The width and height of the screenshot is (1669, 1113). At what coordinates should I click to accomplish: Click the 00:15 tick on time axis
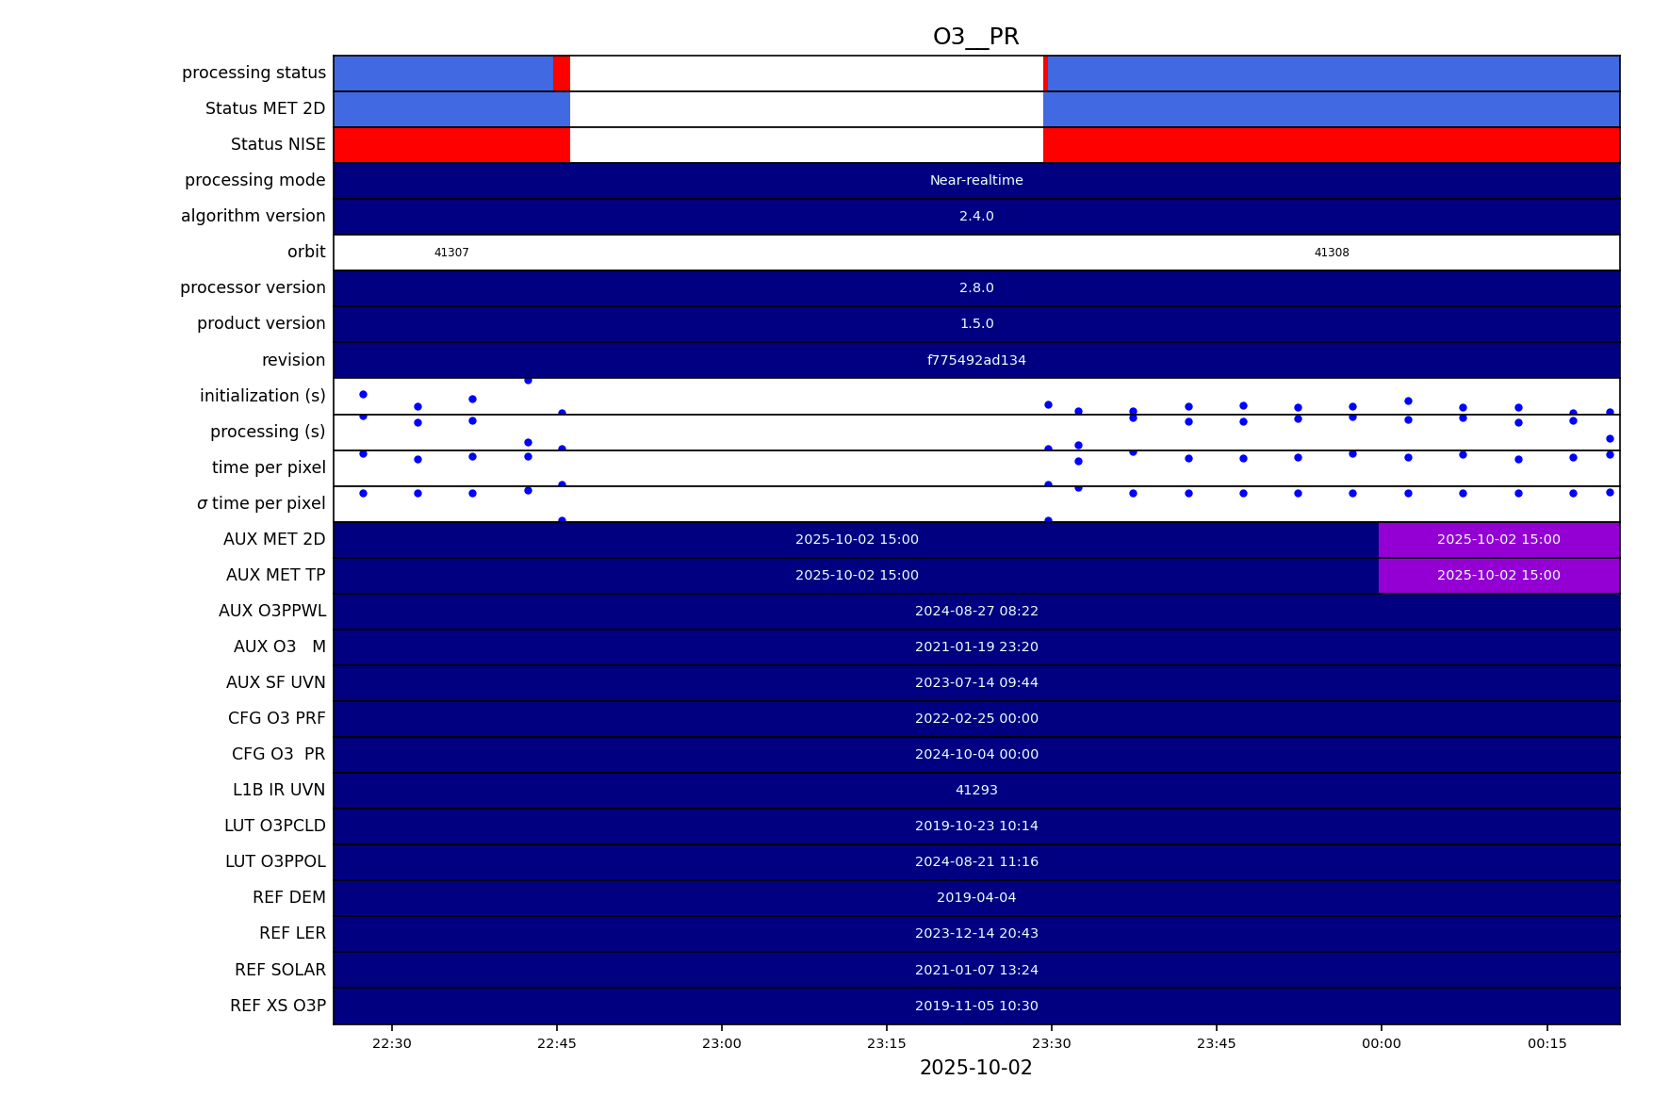pyautogui.click(x=1546, y=1043)
